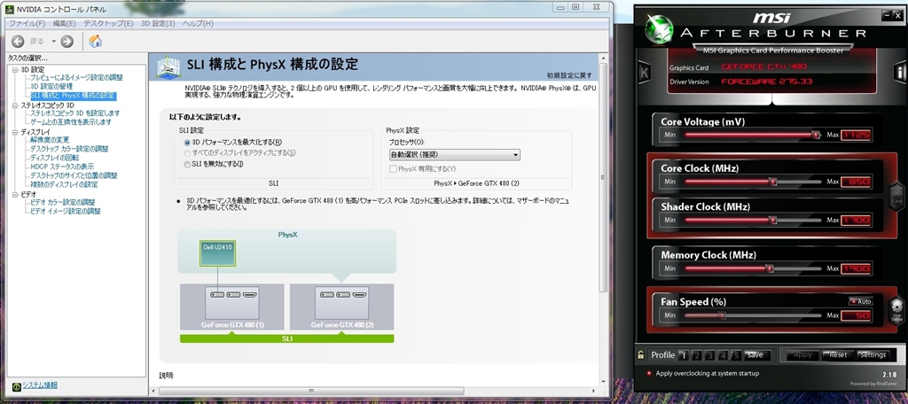The height and width of the screenshot is (404, 908).
Task: Click Memory Clock value field 1900
Action: pyautogui.click(x=856, y=268)
